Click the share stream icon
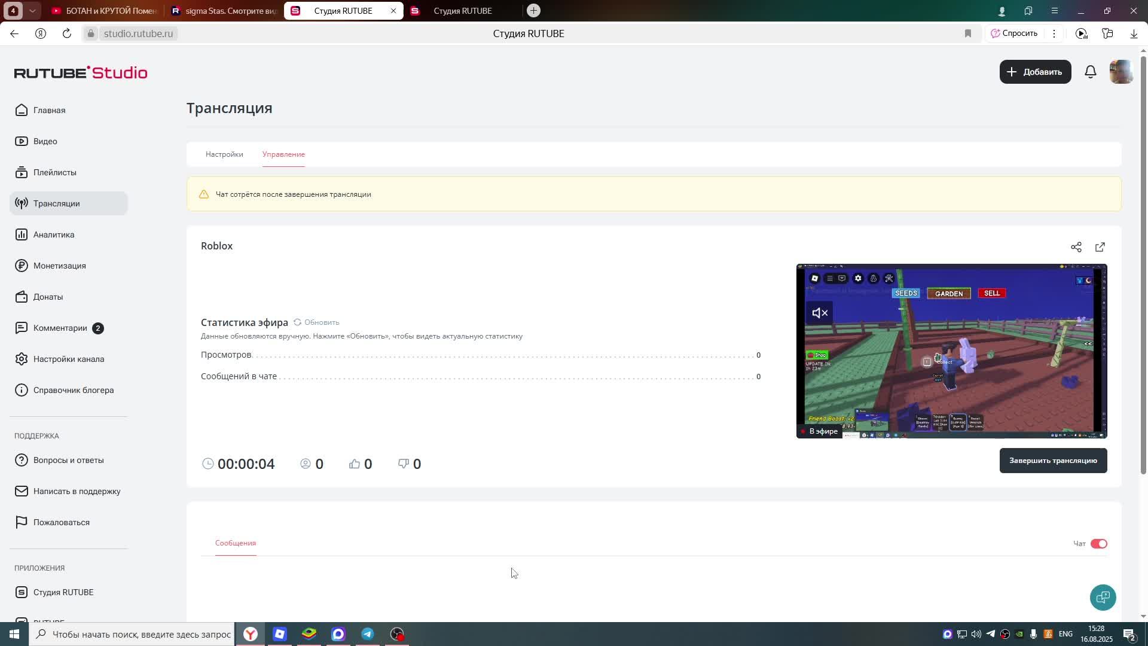Screen dimensions: 1148x646 (x=1076, y=247)
